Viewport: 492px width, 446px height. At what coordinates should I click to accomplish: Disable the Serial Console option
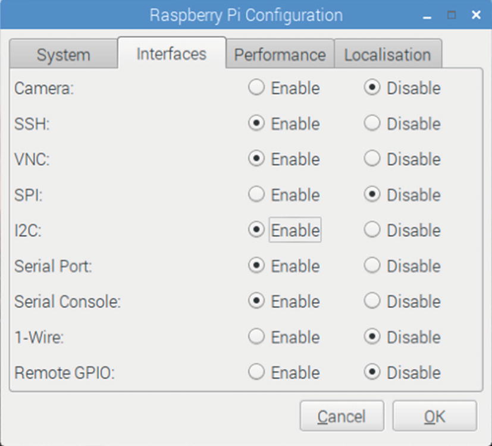[372, 301]
